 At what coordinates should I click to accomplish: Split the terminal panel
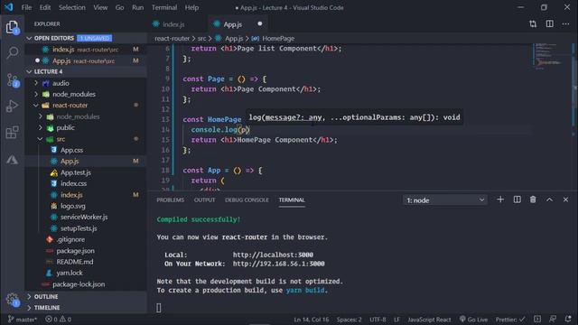click(517, 200)
